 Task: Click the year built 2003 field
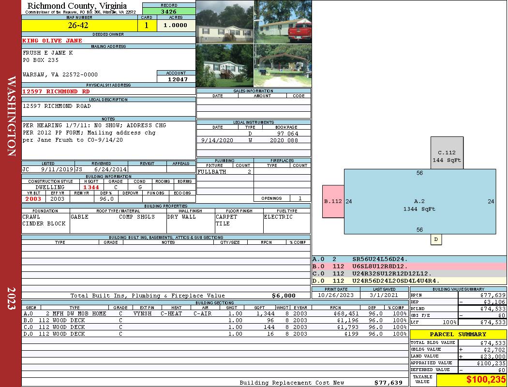pos(33,199)
